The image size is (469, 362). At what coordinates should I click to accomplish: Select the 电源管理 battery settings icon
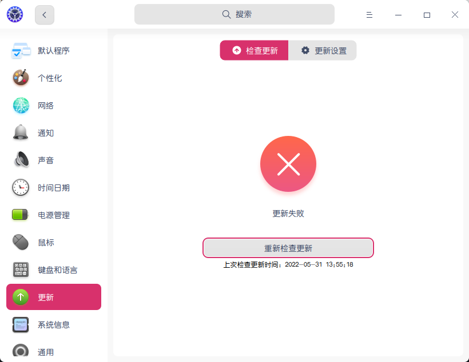pos(21,215)
